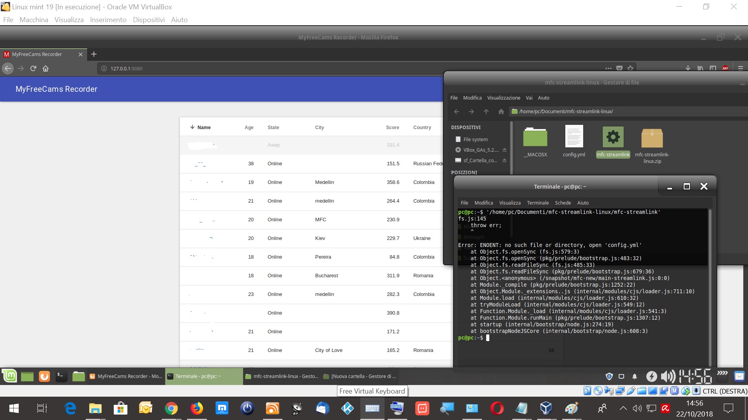Open Firefox page actions three-dot menu
The width and height of the screenshot is (748, 420).
click(x=608, y=68)
